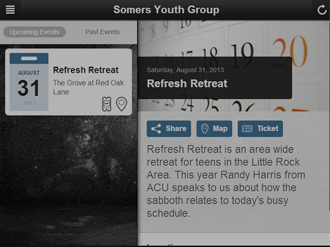
Task: Open the Refresh Retreat event card title
Action: coord(86,70)
